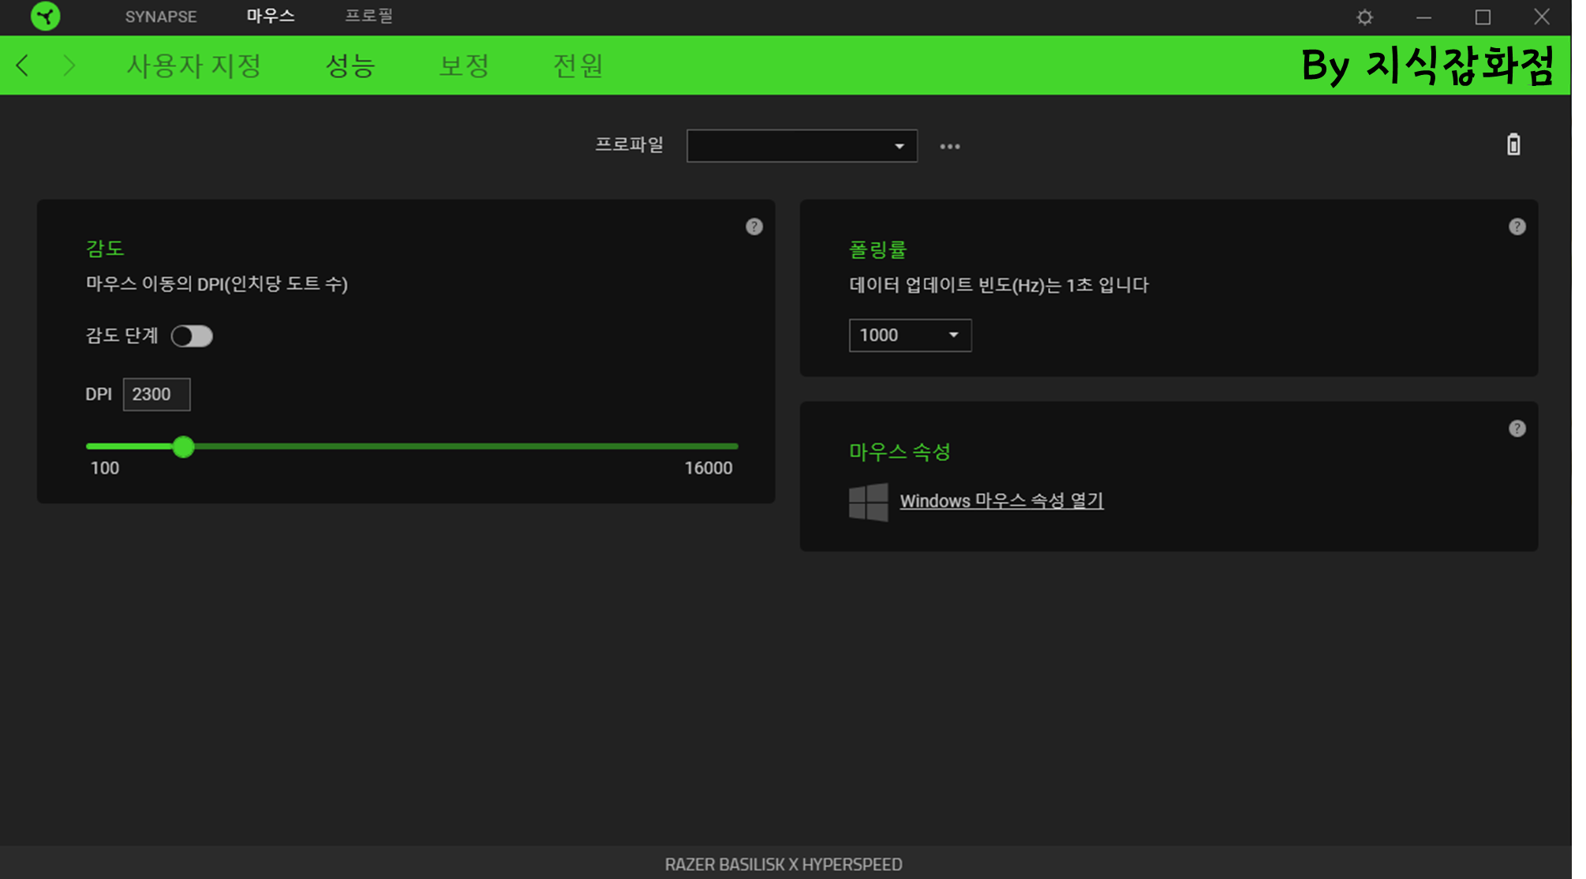Image resolution: width=1586 pixels, height=879 pixels.
Task: Maximize the Synapse window
Action: 1483,17
